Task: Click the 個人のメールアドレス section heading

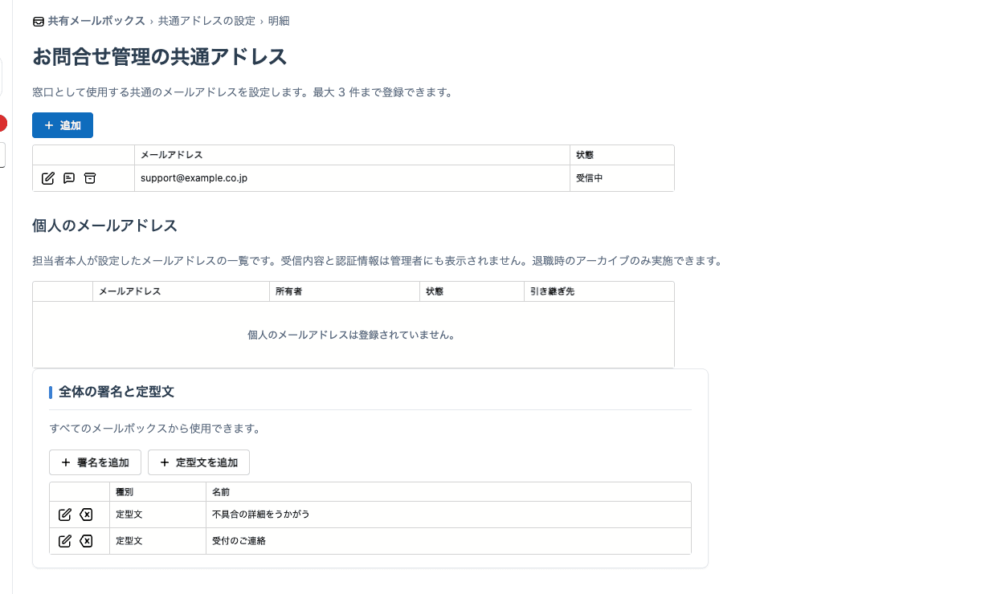Action: tap(104, 226)
